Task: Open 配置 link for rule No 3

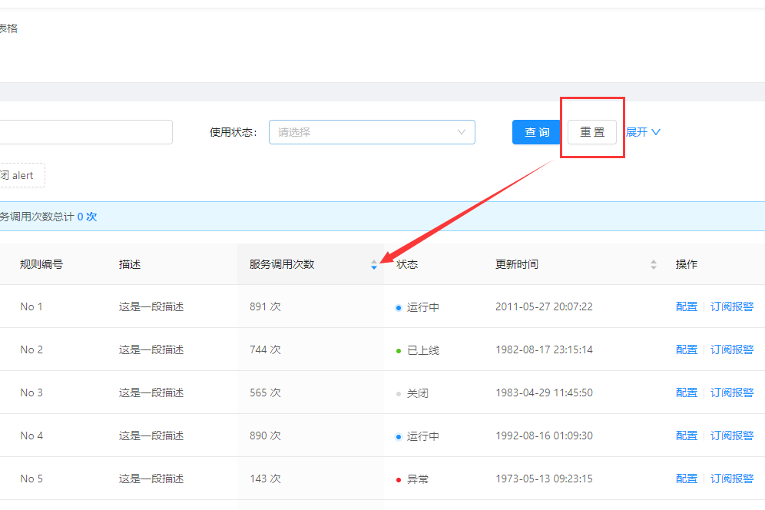Action: pyautogui.click(x=686, y=392)
